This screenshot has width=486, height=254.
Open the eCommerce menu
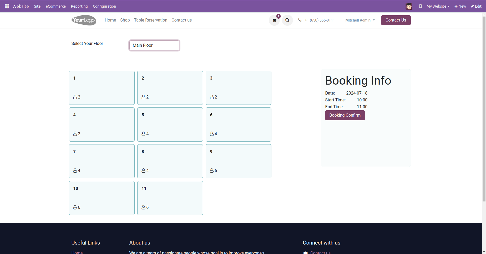click(x=56, y=6)
